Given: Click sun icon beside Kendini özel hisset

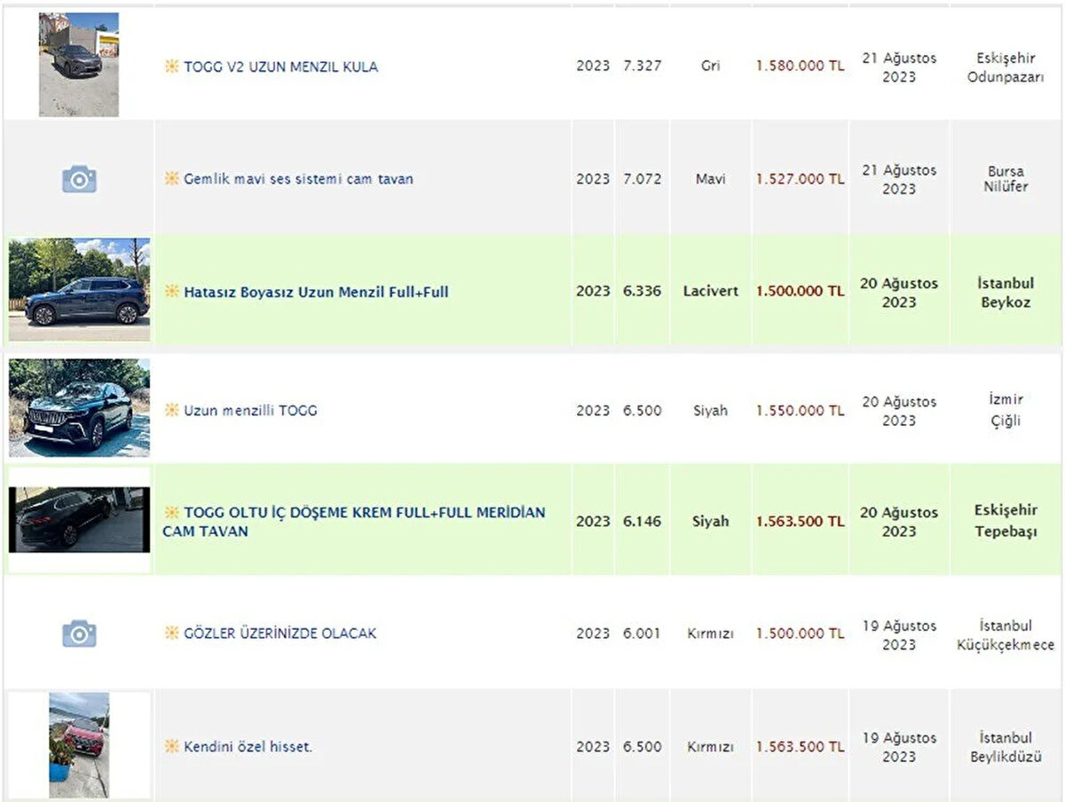Looking at the screenshot, I should click(x=171, y=747).
